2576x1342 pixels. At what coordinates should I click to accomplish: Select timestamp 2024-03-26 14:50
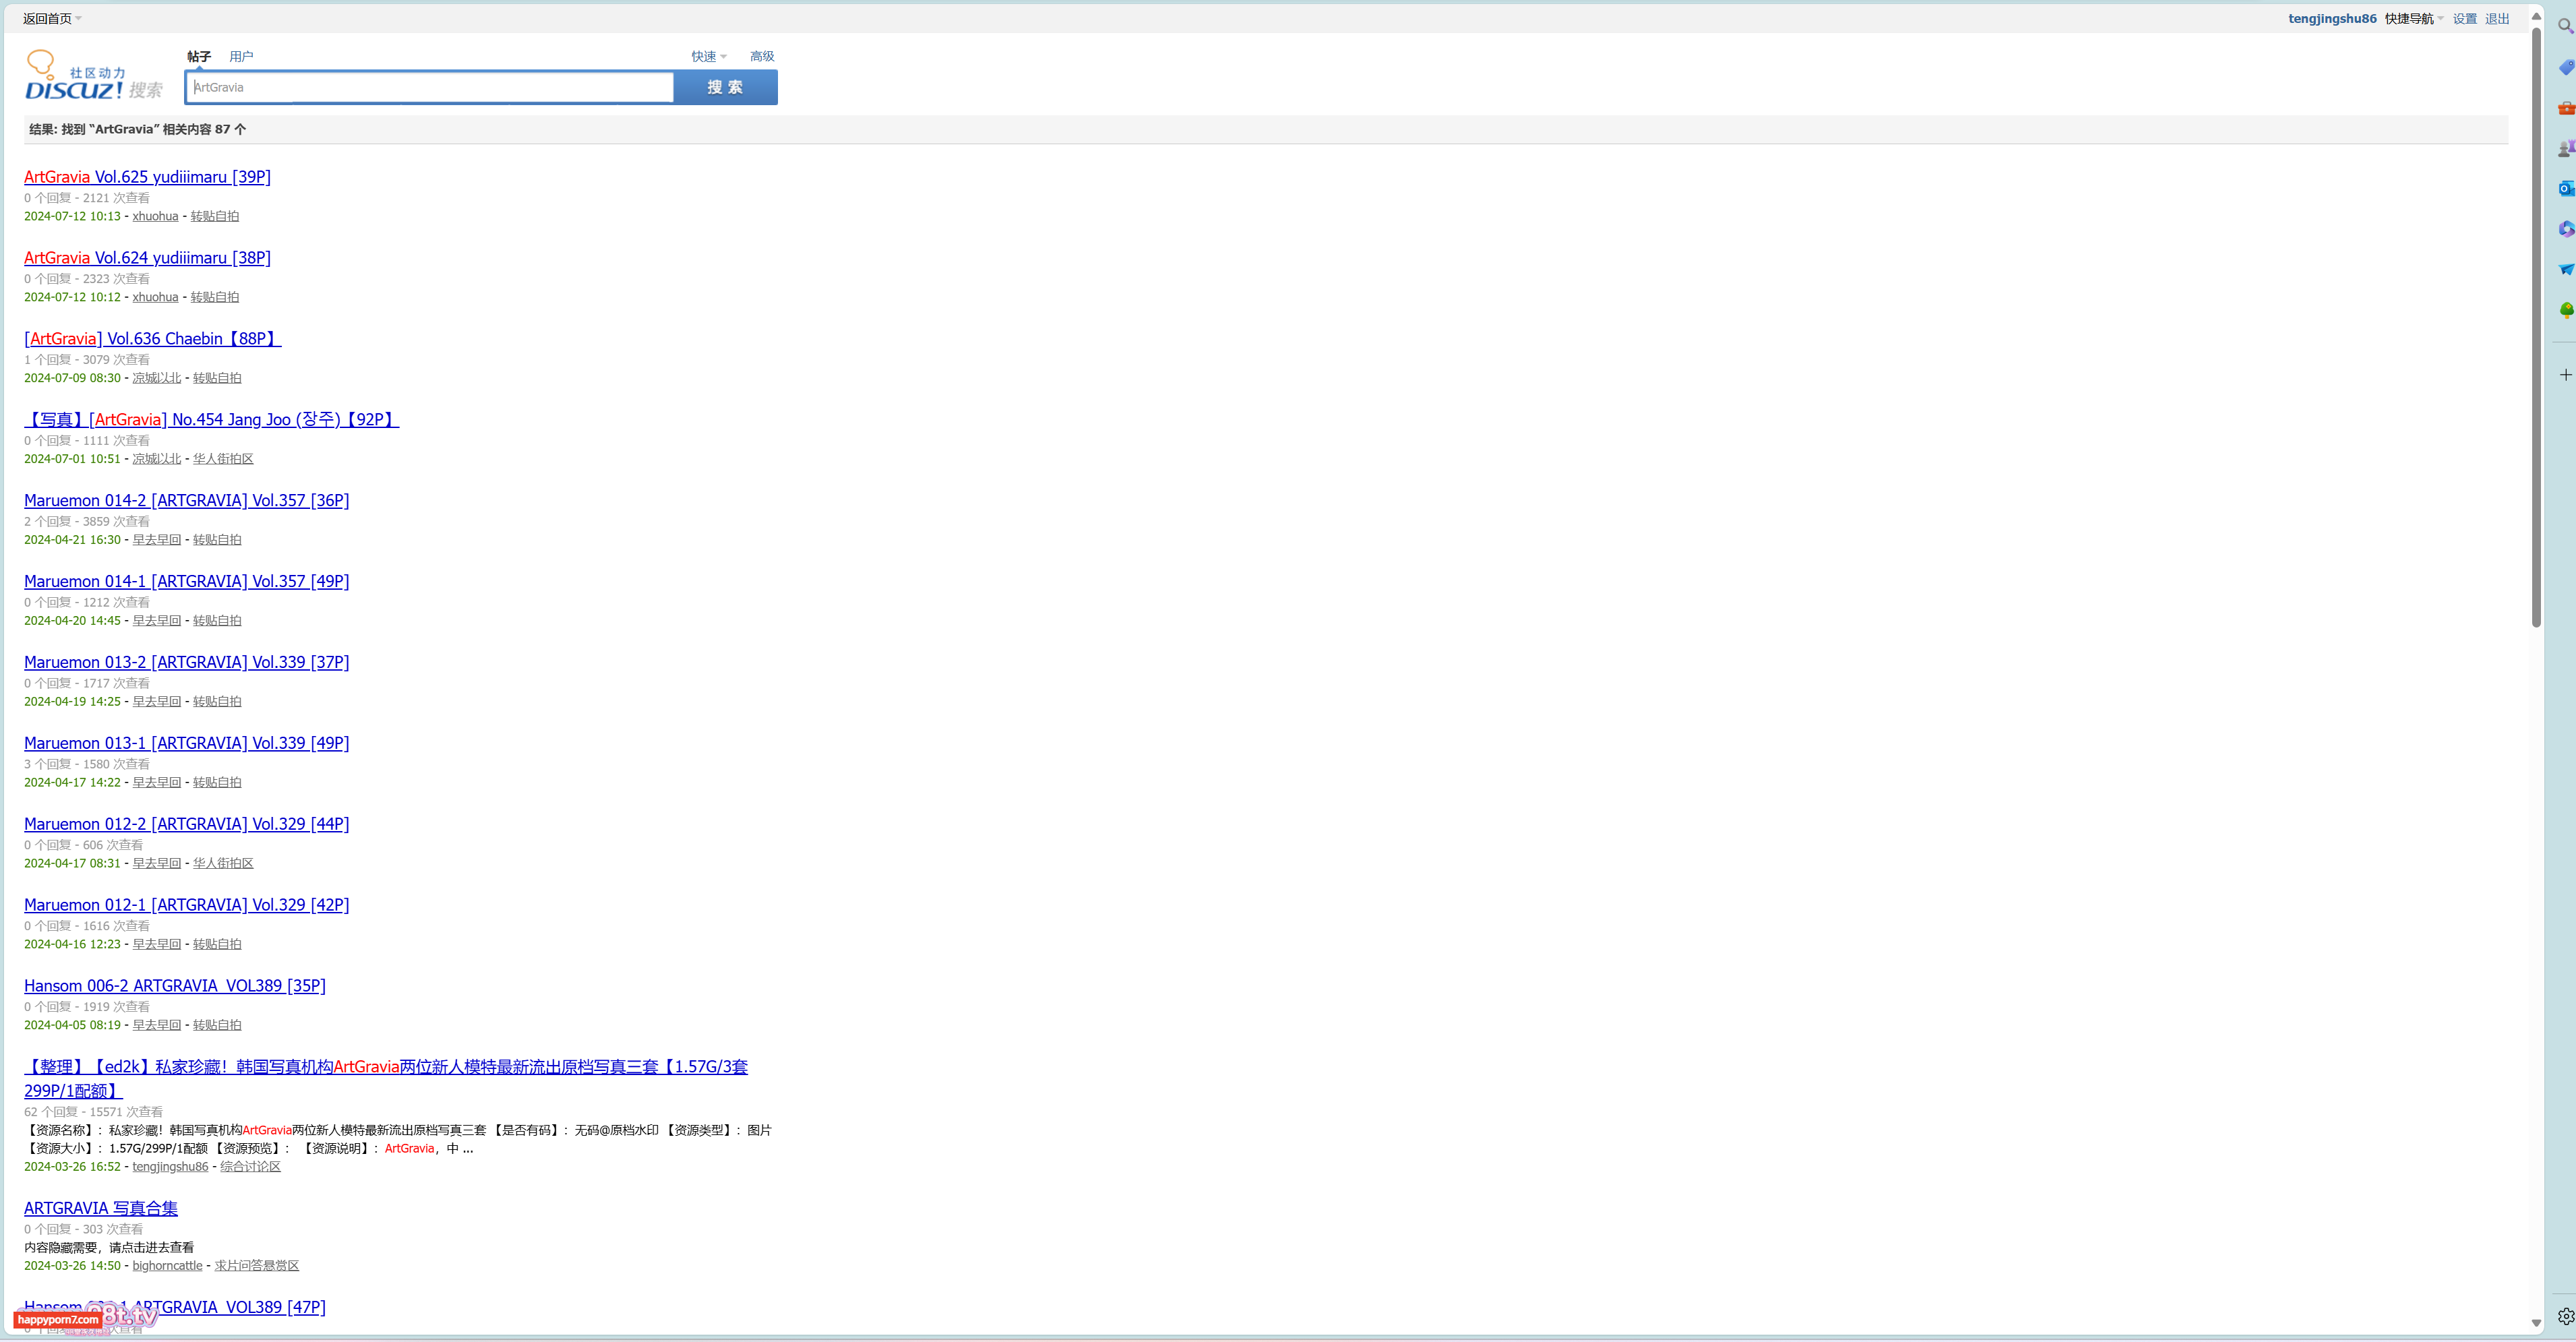click(x=72, y=1266)
